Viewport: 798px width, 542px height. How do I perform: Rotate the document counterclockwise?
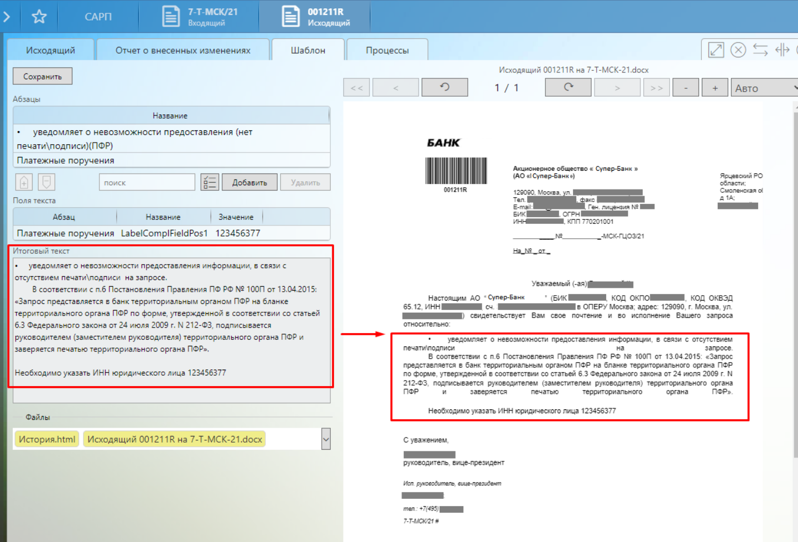[445, 87]
